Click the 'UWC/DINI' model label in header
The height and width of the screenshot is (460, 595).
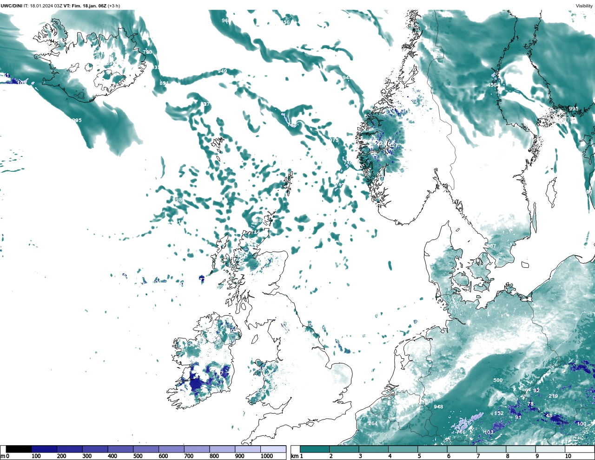click(11, 6)
